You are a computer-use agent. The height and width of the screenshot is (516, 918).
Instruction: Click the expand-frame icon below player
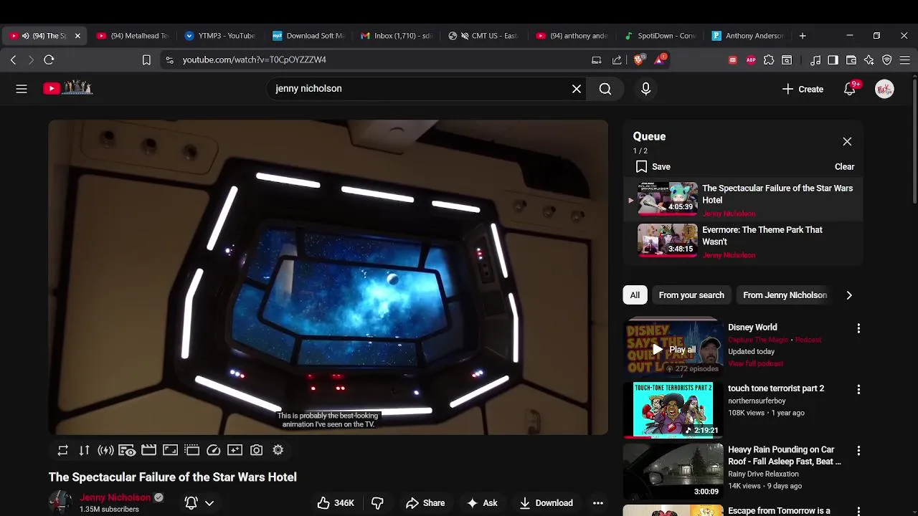click(x=170, y=450)
